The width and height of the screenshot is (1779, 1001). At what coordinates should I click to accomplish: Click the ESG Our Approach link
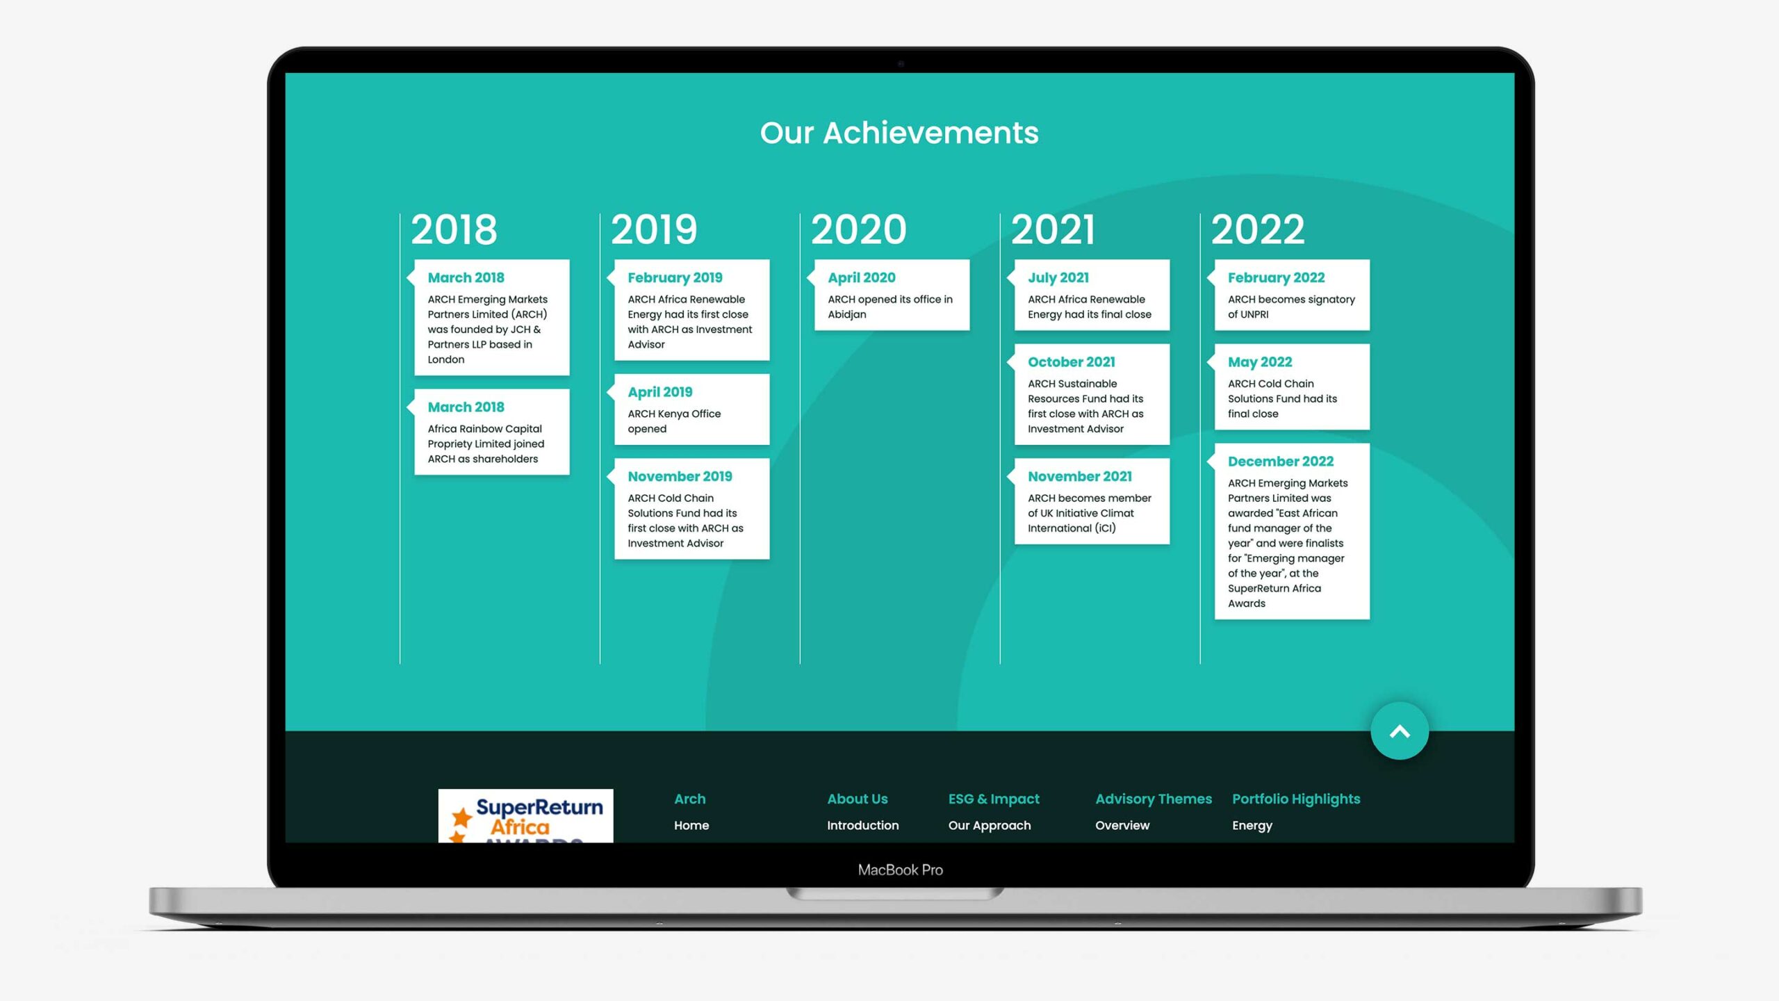[x=988, y=825]
